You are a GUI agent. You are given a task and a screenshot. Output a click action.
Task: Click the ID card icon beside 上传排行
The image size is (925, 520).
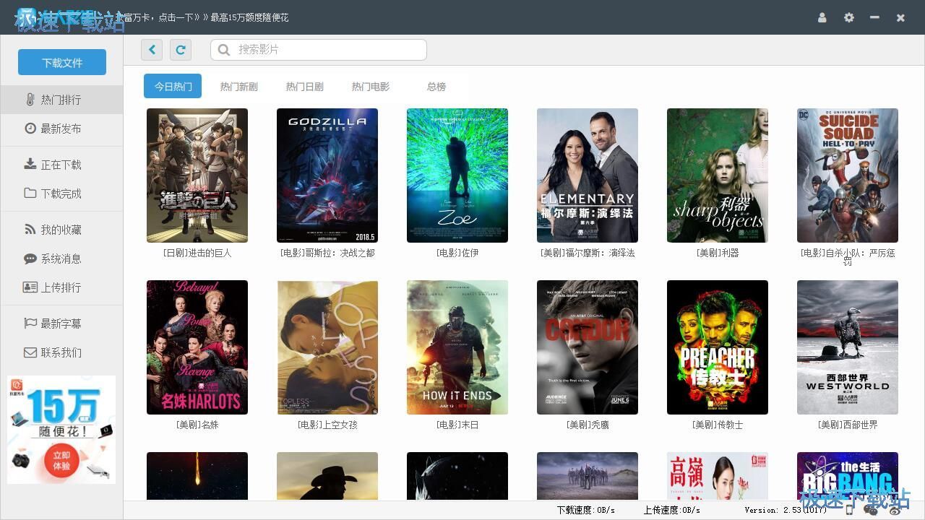(x=30, y=287)
